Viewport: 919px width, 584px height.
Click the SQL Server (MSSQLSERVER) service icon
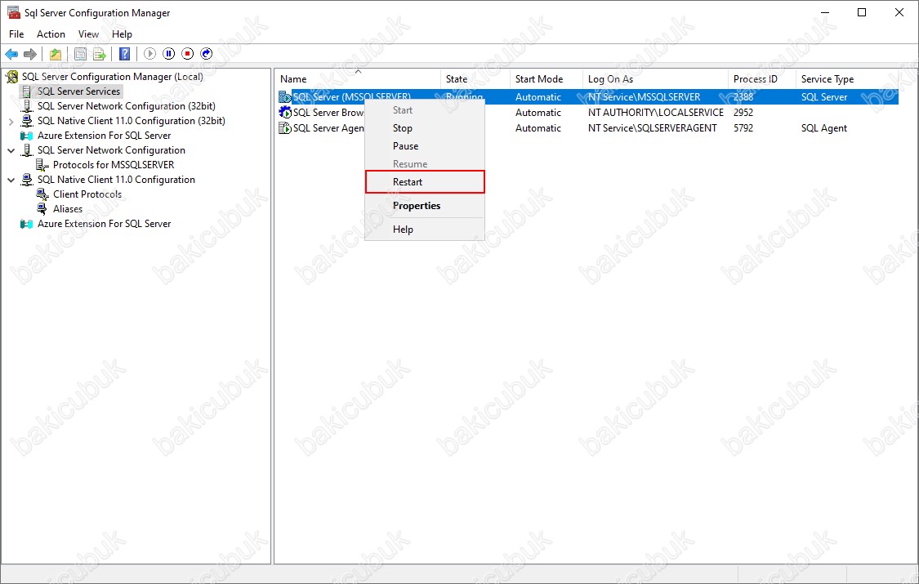(285, 97)
